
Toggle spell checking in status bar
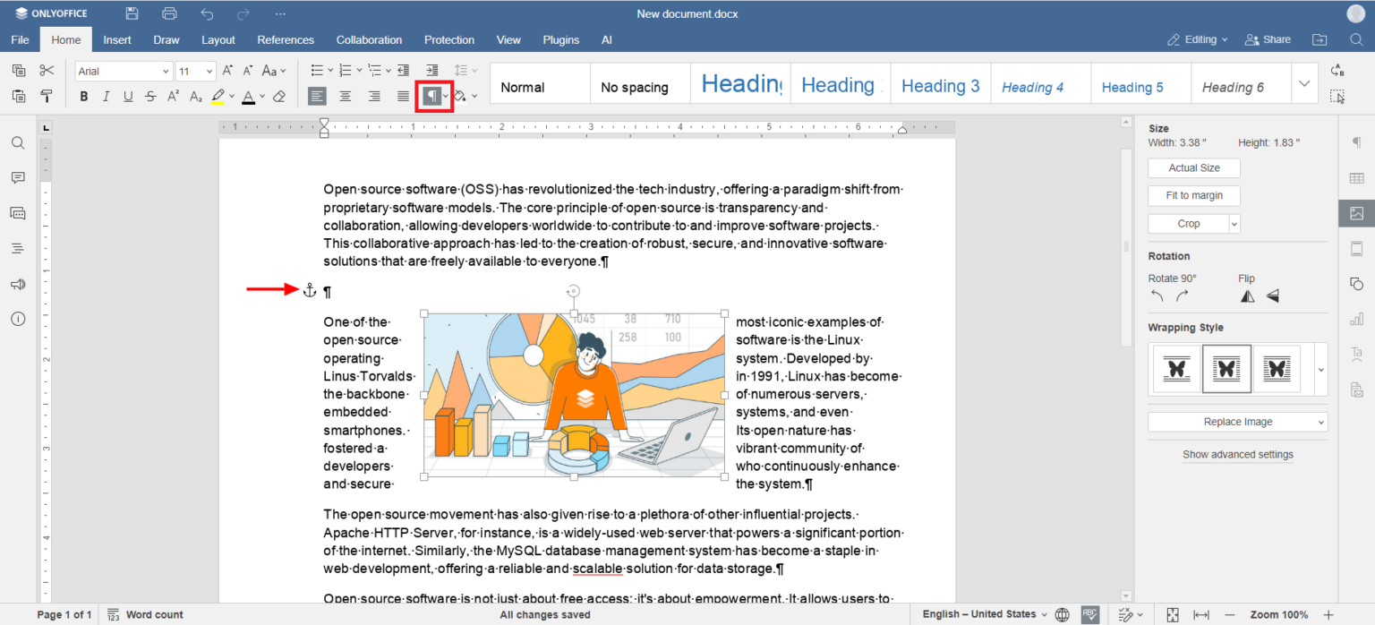pos(1089,614)
